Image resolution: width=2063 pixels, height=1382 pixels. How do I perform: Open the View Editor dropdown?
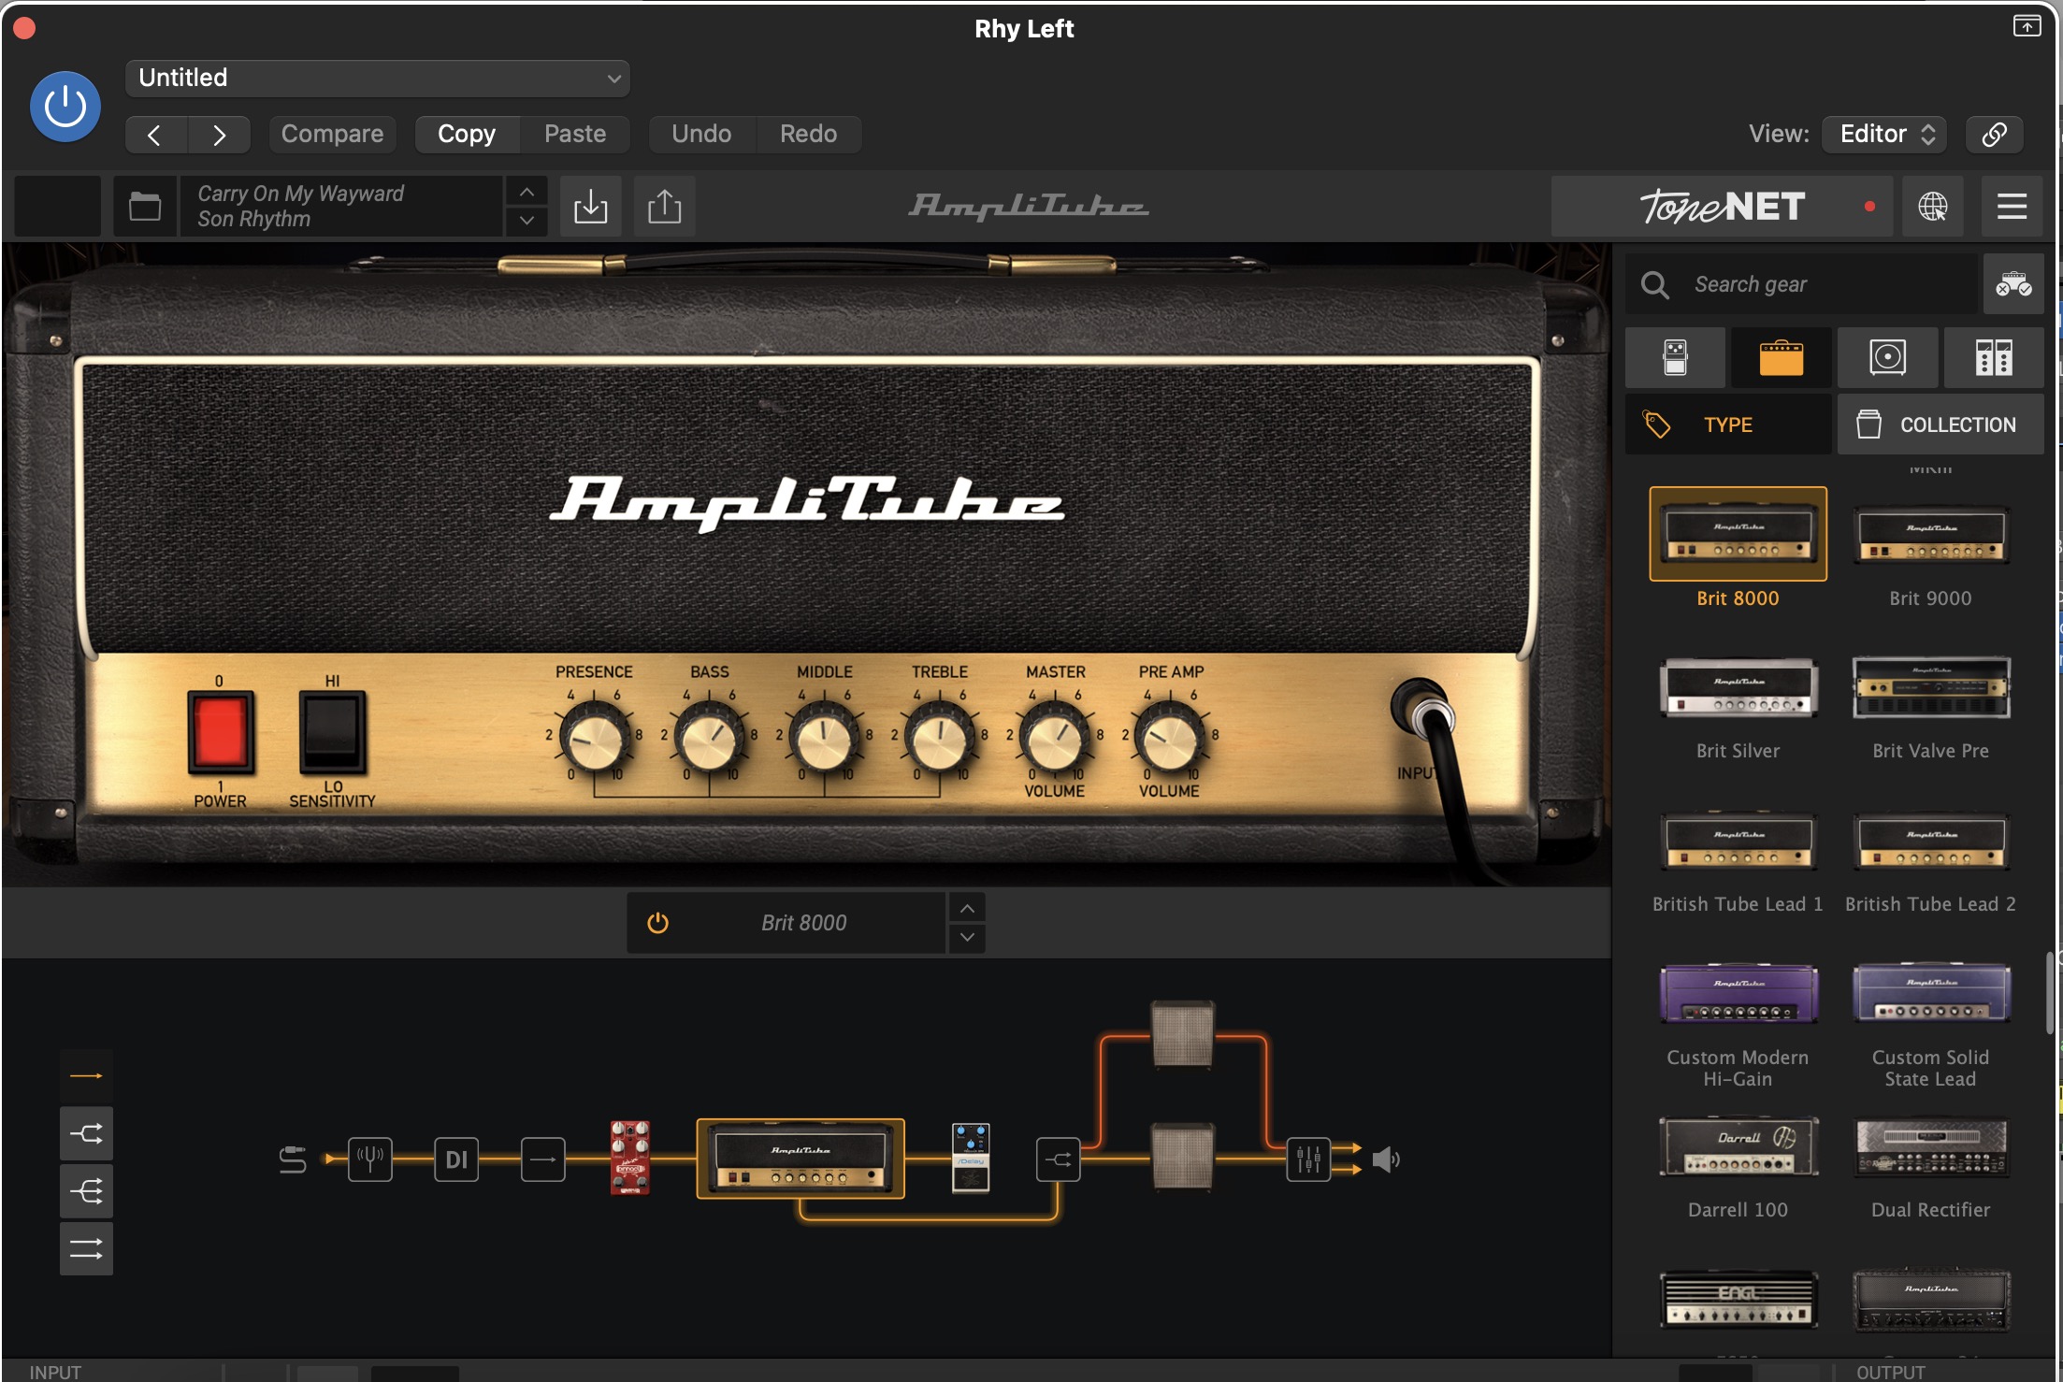1884,134
